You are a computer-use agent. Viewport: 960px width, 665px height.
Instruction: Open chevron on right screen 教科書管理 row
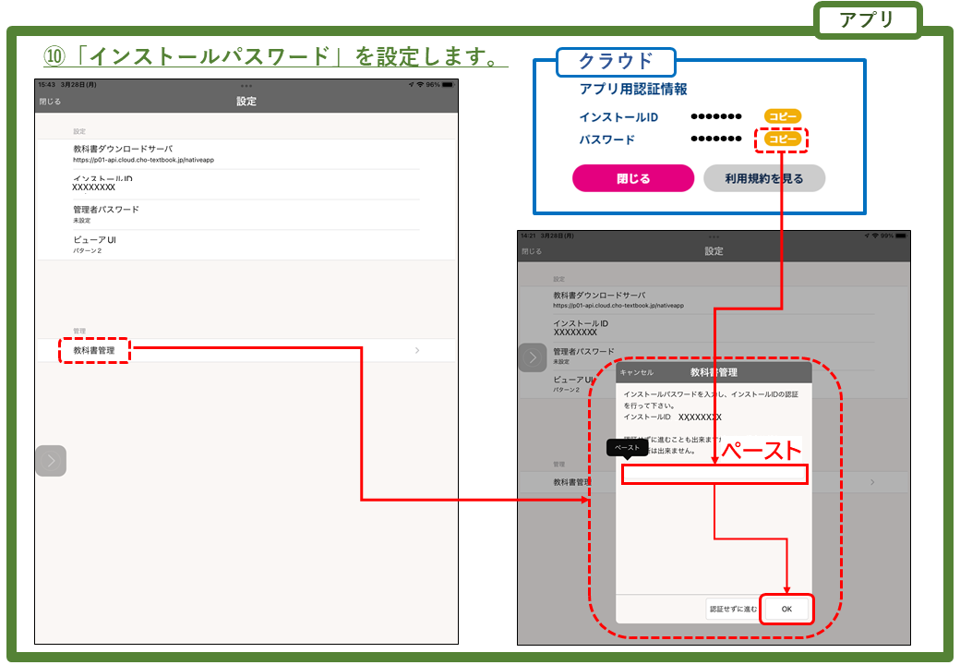(x=872, y=482)
